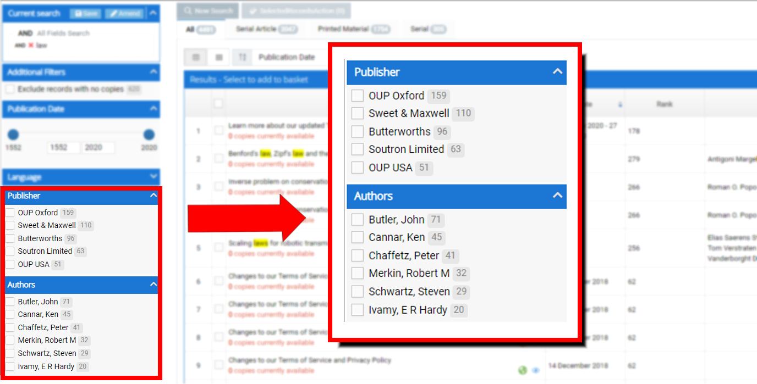Check Schwartz, Steven in sidebar Authors filter
757x384 pixels.
[10, 353]
